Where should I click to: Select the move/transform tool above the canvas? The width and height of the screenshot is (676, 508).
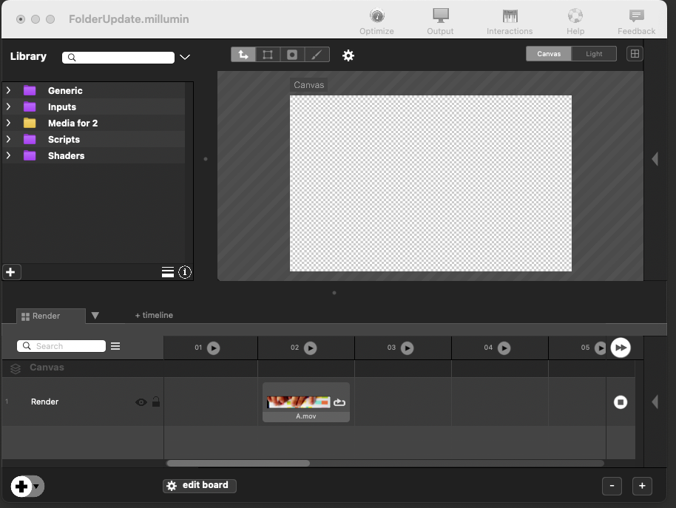(243, 55)
